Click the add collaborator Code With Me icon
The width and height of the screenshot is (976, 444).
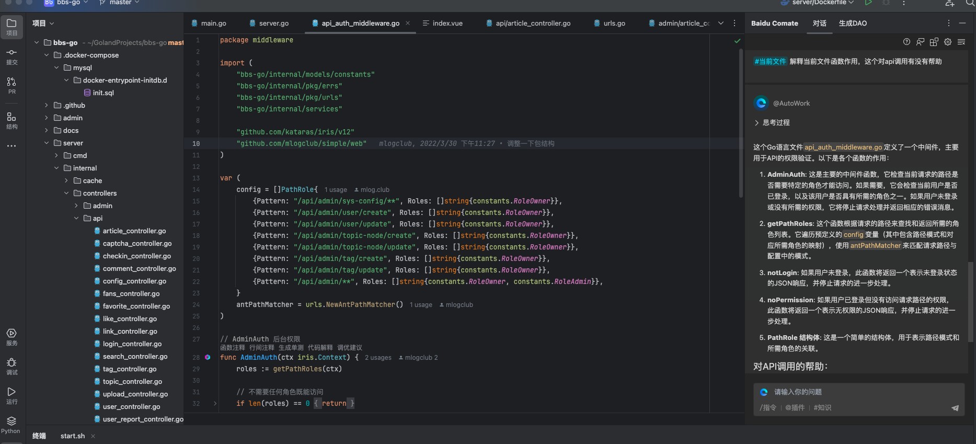click(950, 3)
